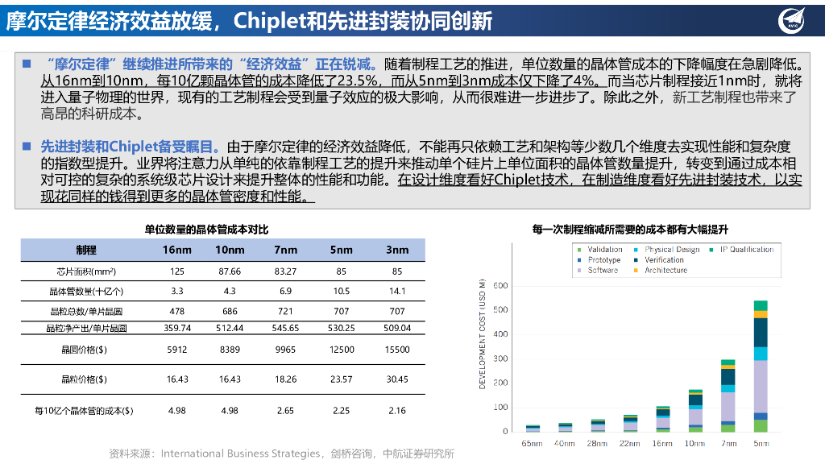Viewport: 825px width, 464px height.
Task: Click the 10nm stacked bar in chart
Action: click(695, 411)
